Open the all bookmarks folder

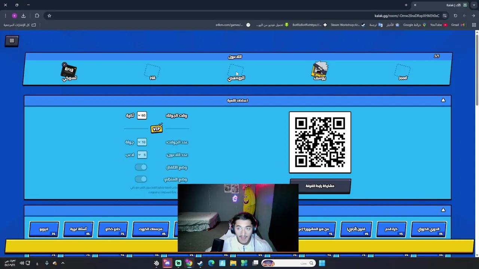19,25
